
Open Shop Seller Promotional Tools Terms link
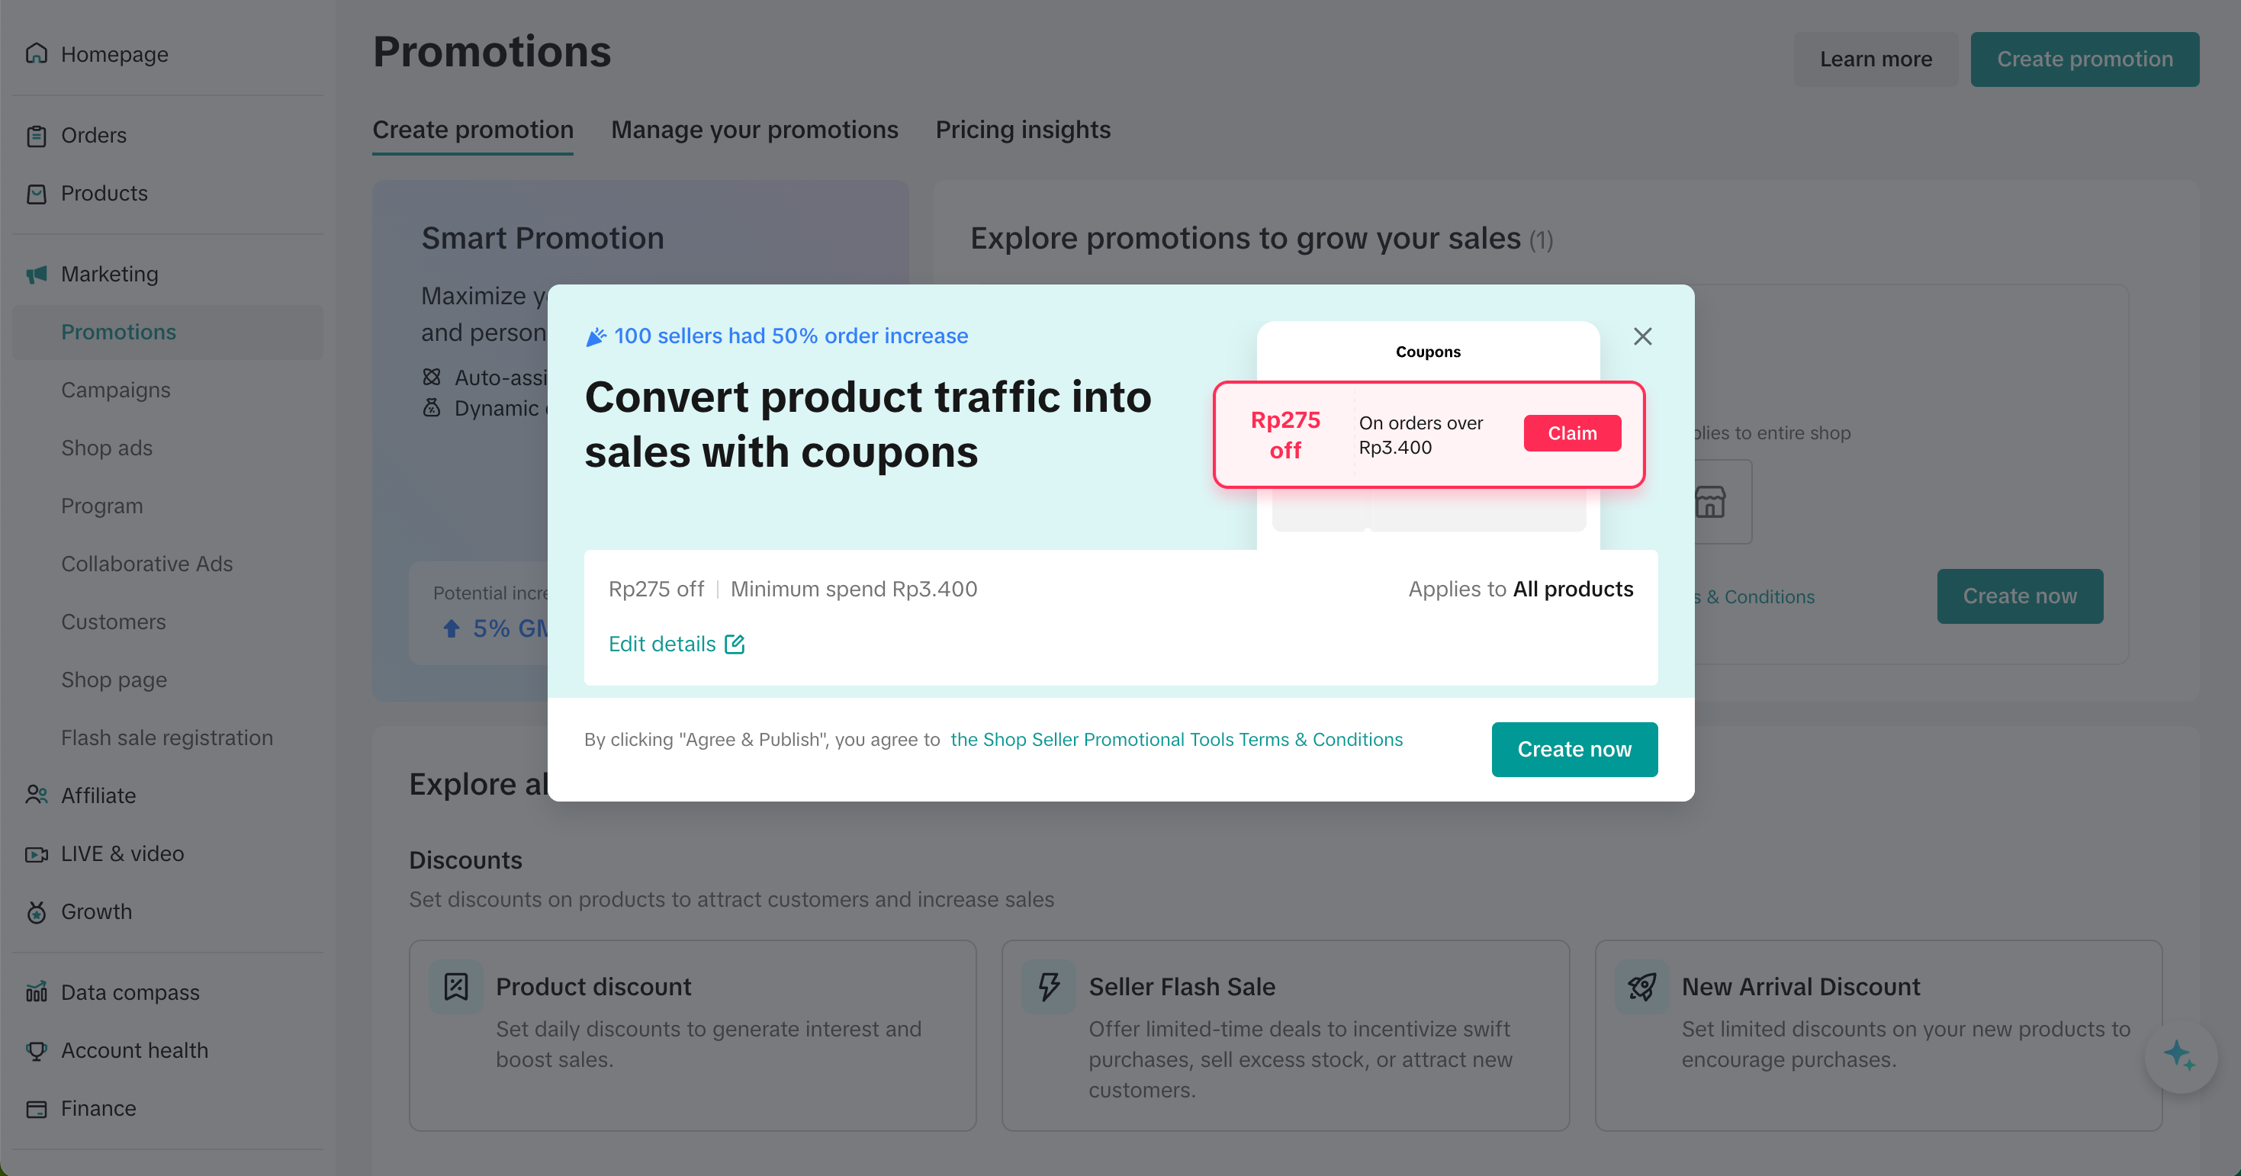1176,739
